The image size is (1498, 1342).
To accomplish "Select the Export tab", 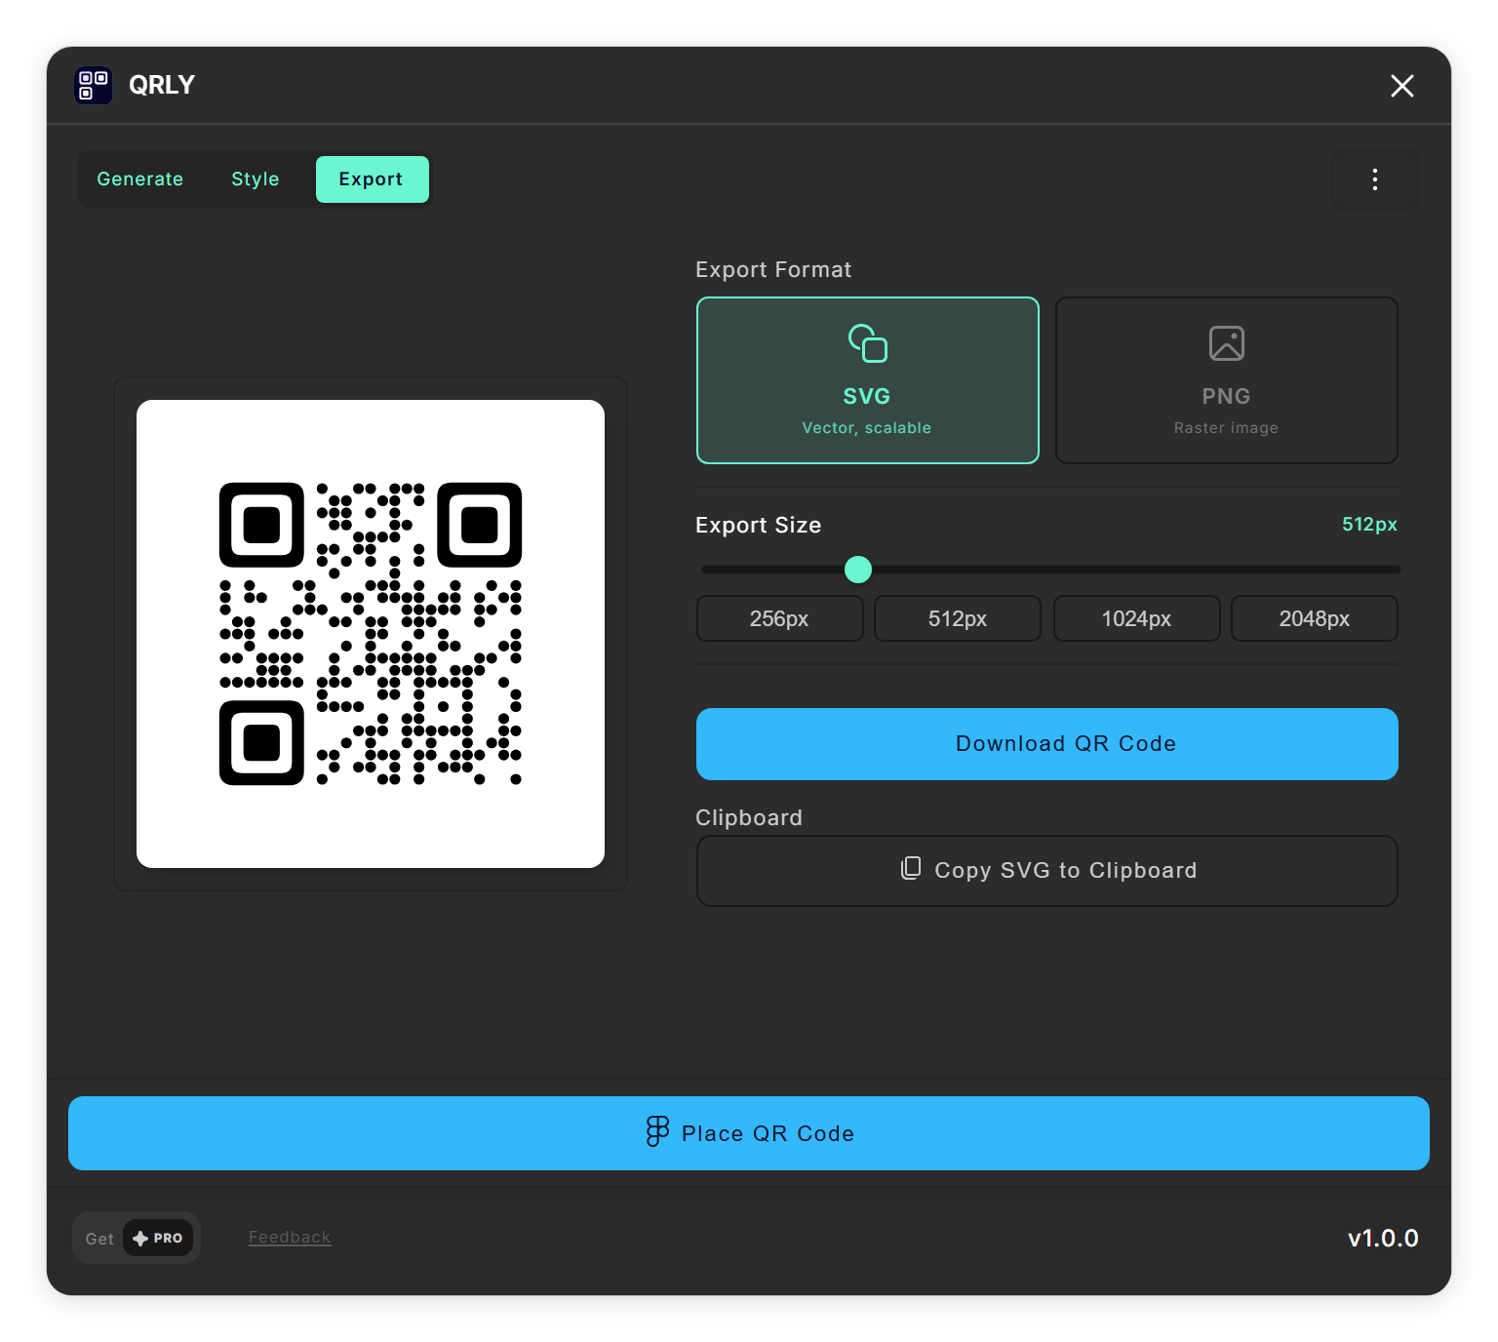I will (x=372, y=179).
